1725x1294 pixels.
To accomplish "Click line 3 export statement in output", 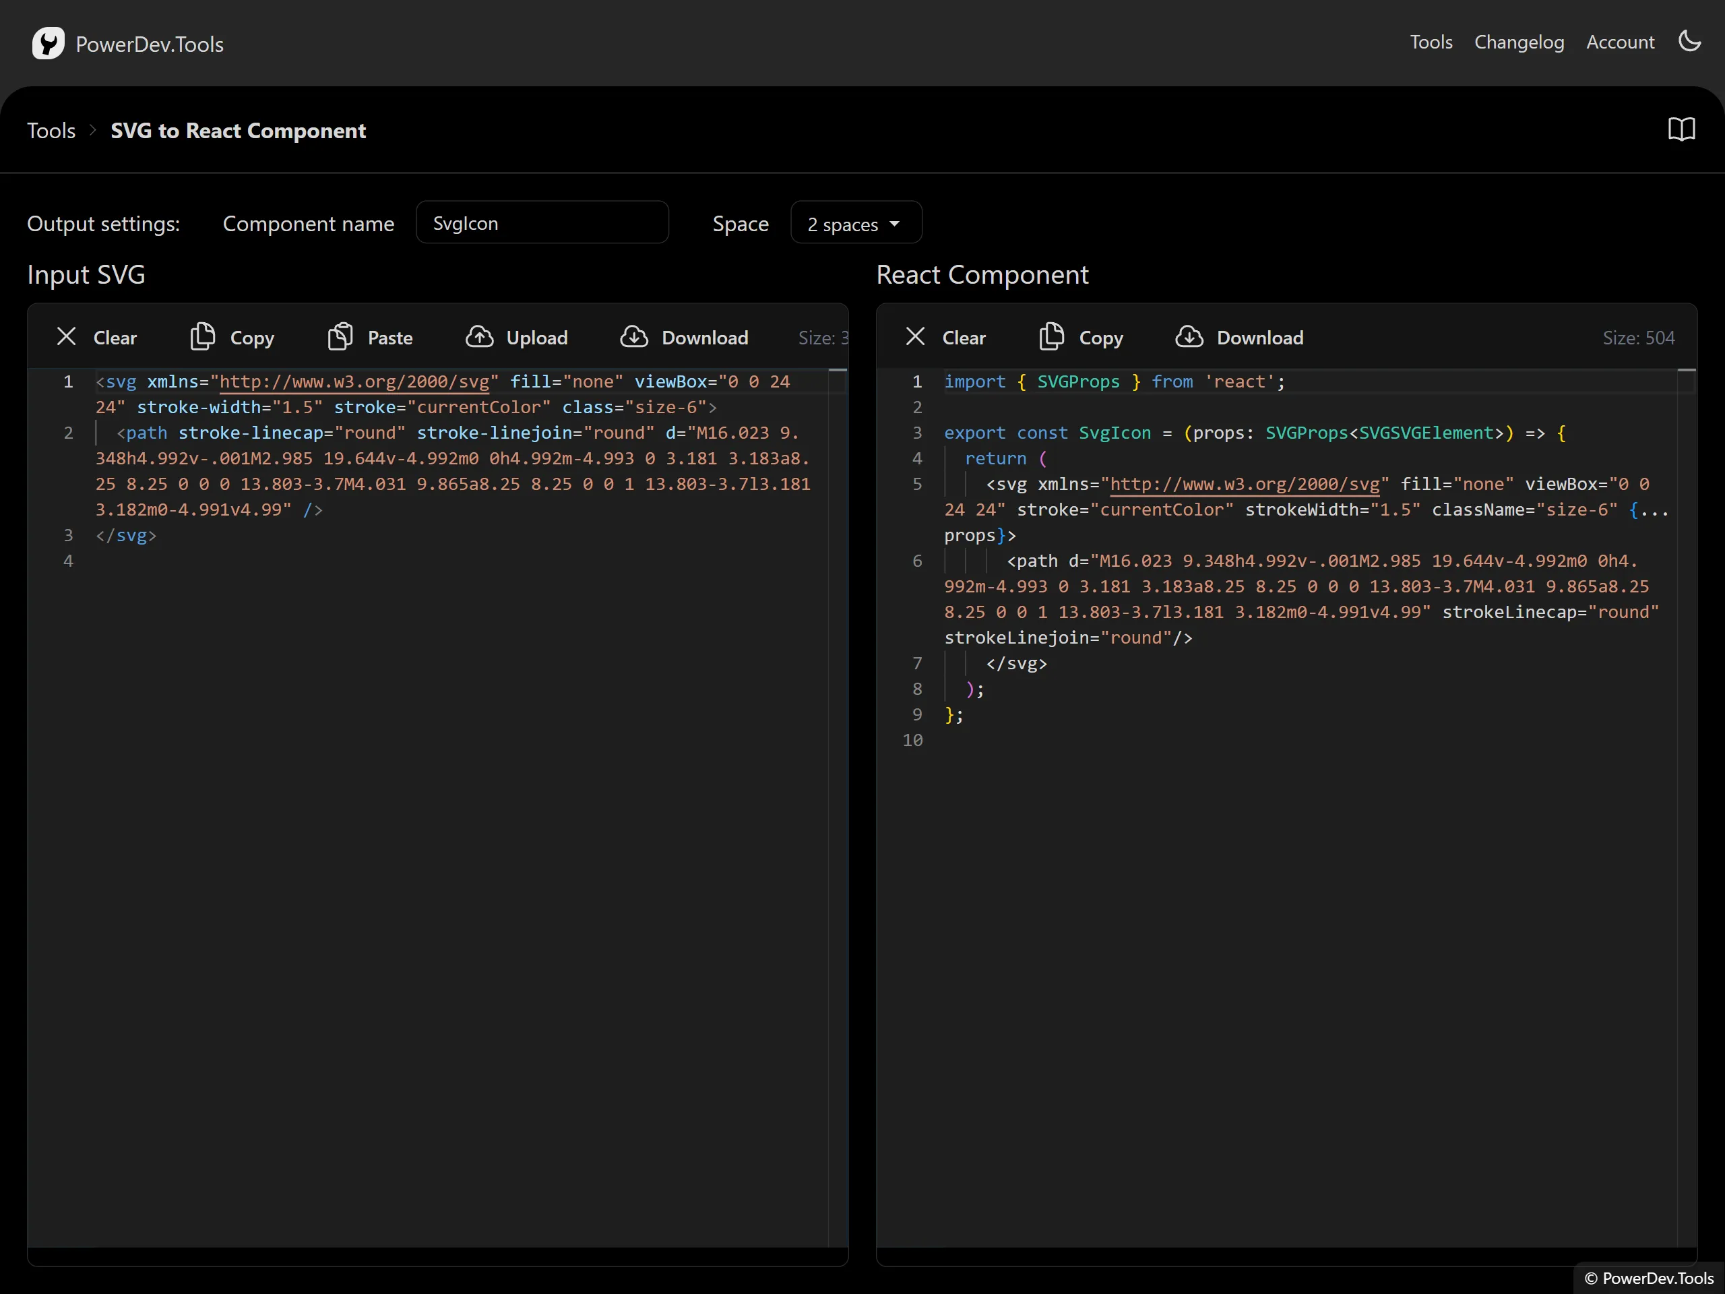I will (1248, 433).
